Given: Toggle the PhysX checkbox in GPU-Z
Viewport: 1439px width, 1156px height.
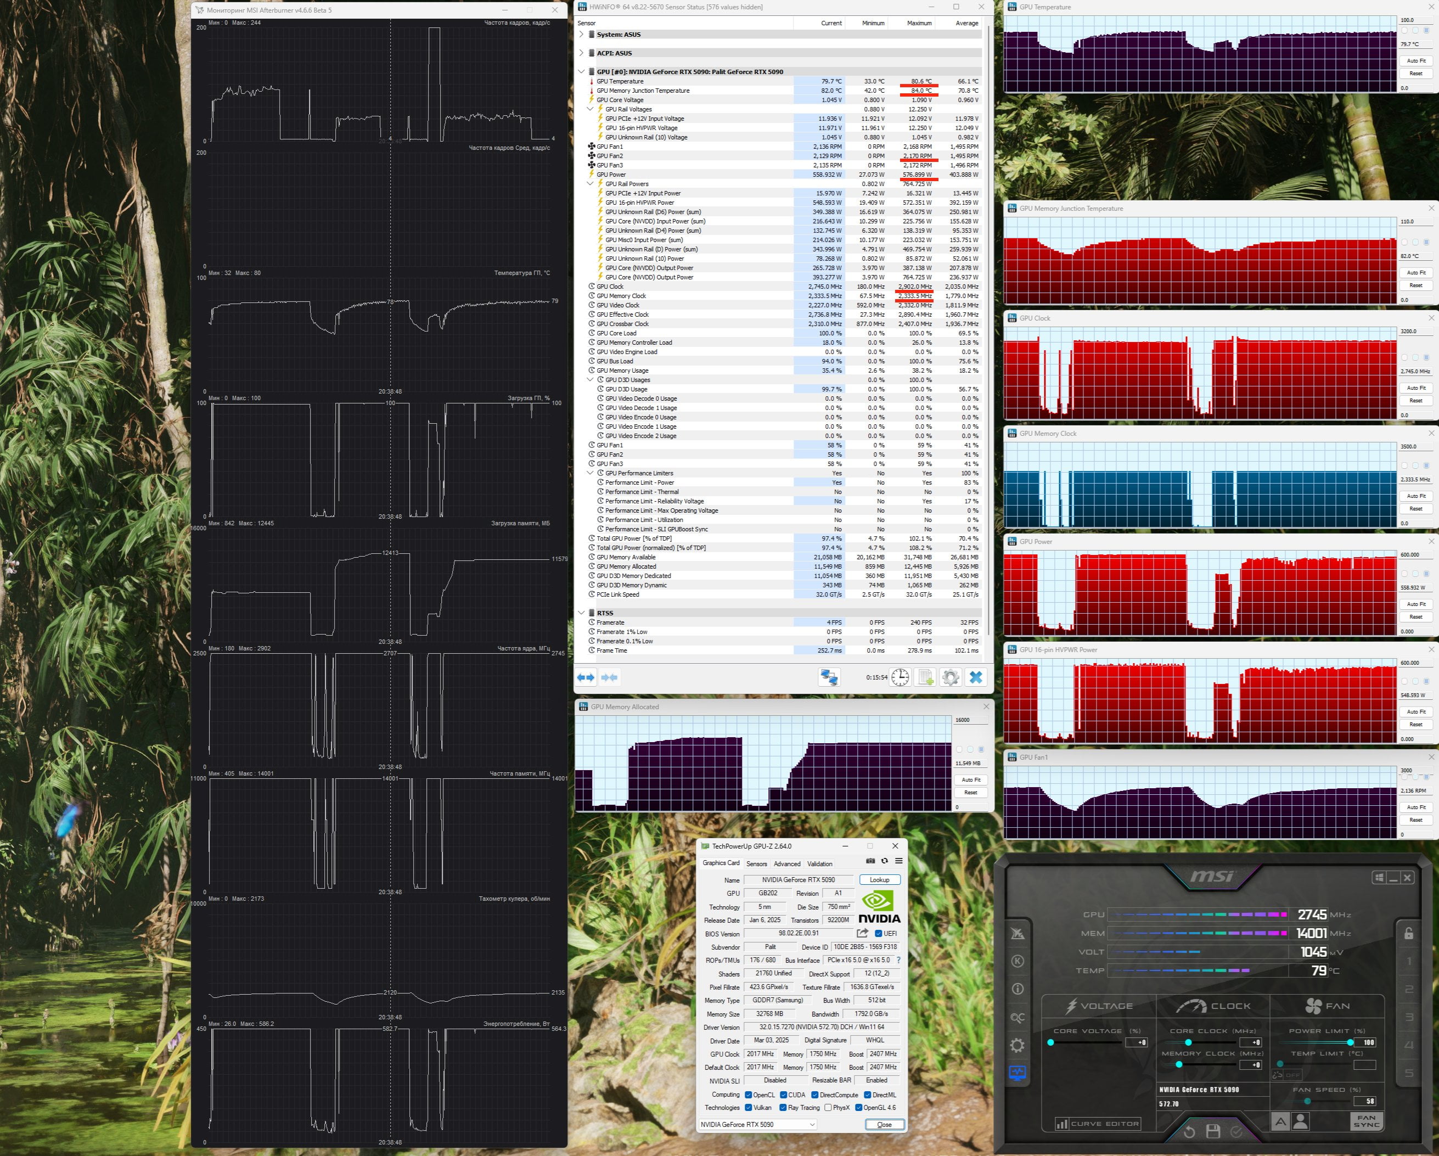Looking at the screenshot, I should click(828, 1107).
